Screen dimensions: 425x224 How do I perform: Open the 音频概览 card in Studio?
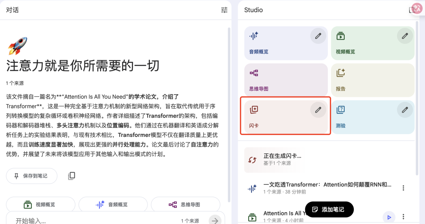[286, 43]
